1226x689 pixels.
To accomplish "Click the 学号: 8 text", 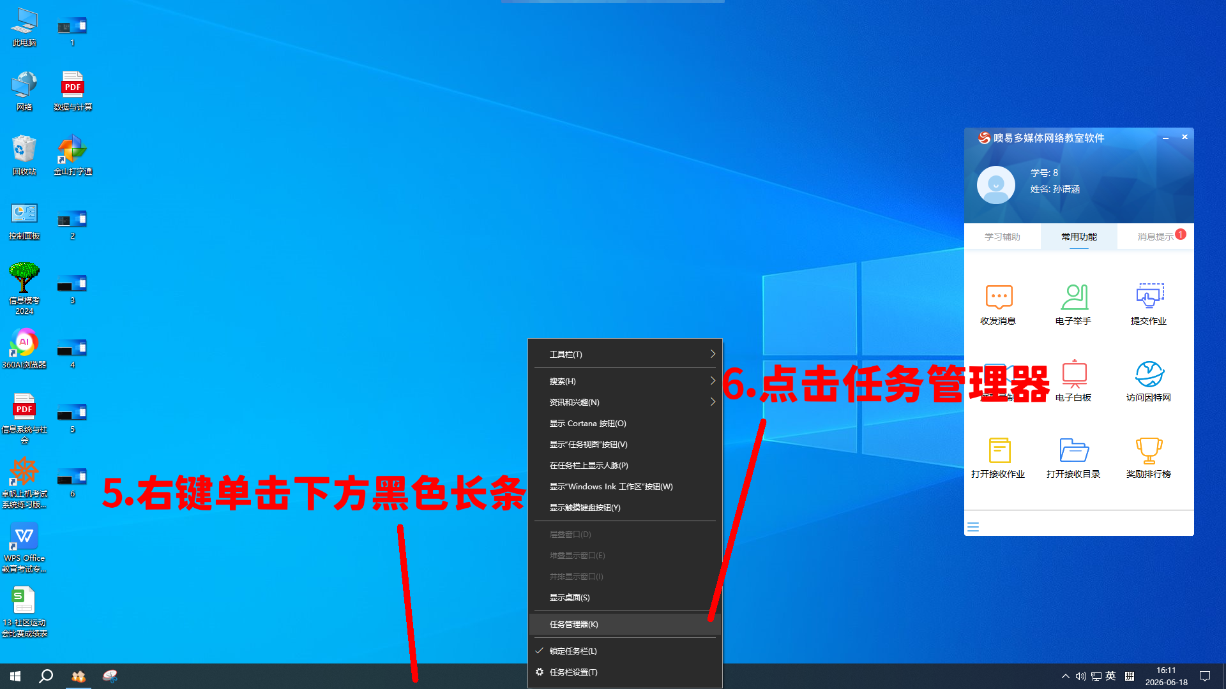I will pyautogui.click(x=1044, y=173).
